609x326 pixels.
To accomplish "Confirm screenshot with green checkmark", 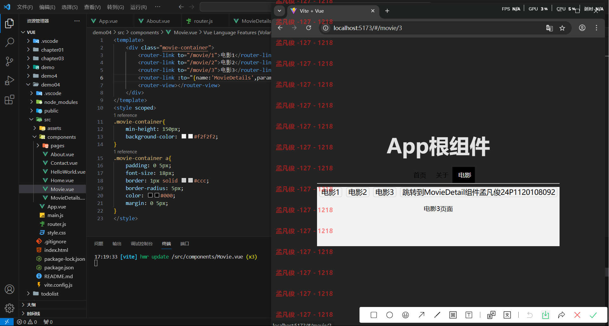I will (593, 315).
